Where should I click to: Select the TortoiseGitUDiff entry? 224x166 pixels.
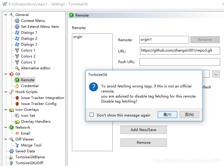(x=29, y=163)
